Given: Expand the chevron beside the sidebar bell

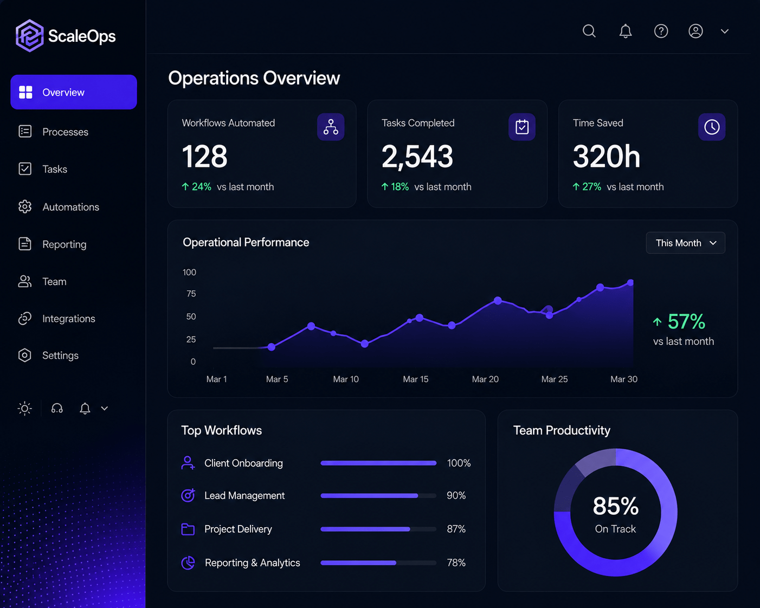Looking at the screenshot, I should 105,409.
